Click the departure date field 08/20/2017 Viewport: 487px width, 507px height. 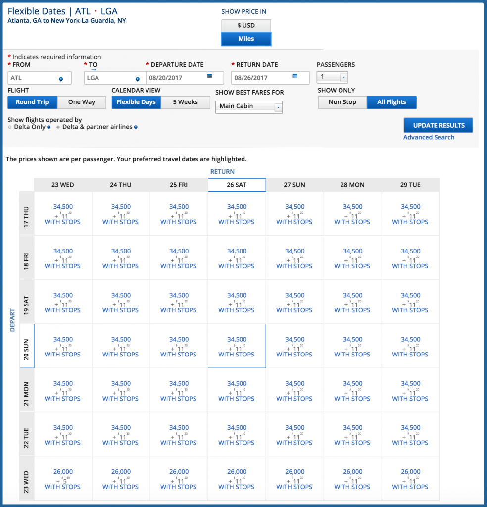pyautogui.click(x=185, y=78)
